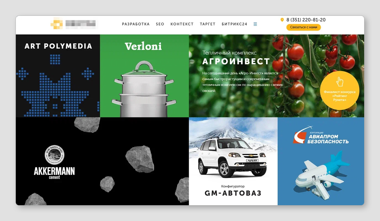Open the Art Polymedia project title
Screen dimensions: 380x221
[58, 46]
